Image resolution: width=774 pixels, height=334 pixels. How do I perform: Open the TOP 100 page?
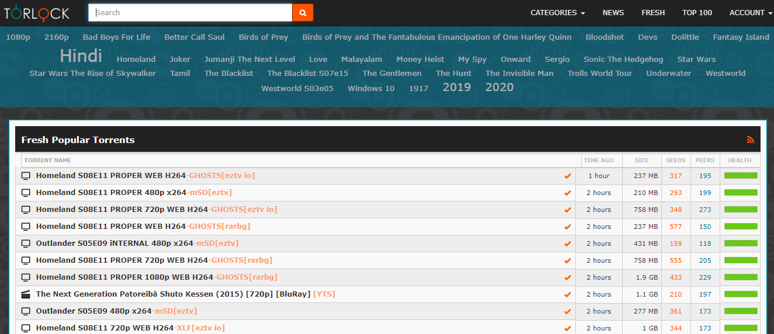(x=697, y=12)
